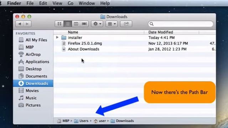The width and height of the screenshot is (228, 128).
Task: Select Downloads in the sidebar
Action: pos(33,83)
